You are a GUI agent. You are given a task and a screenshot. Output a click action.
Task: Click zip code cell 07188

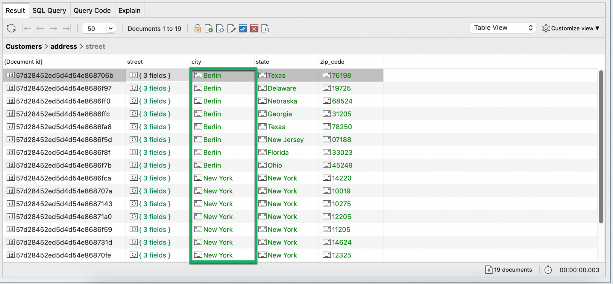point(351,139)
